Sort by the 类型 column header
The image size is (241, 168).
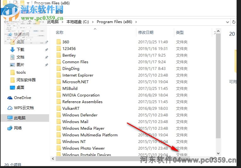180,32
